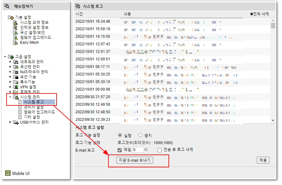The image size is (282, 185).
Task: Select the 중지 radio button
Action: click(x=140, y=135)
